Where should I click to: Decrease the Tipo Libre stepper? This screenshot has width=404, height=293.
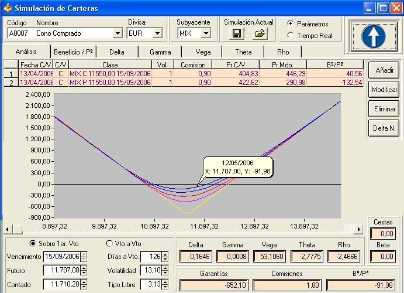(x=165, y=287)
